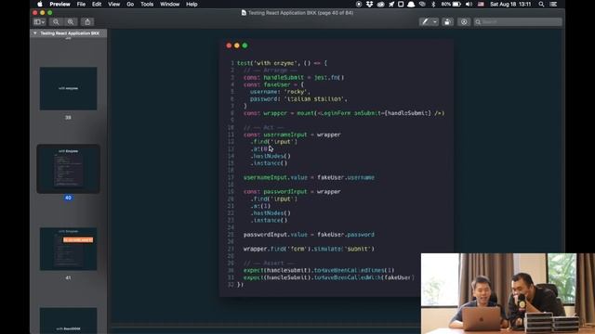Select page 39 thumbnail
This screenshot has width=595, height=334.
[x=68, y=89]
